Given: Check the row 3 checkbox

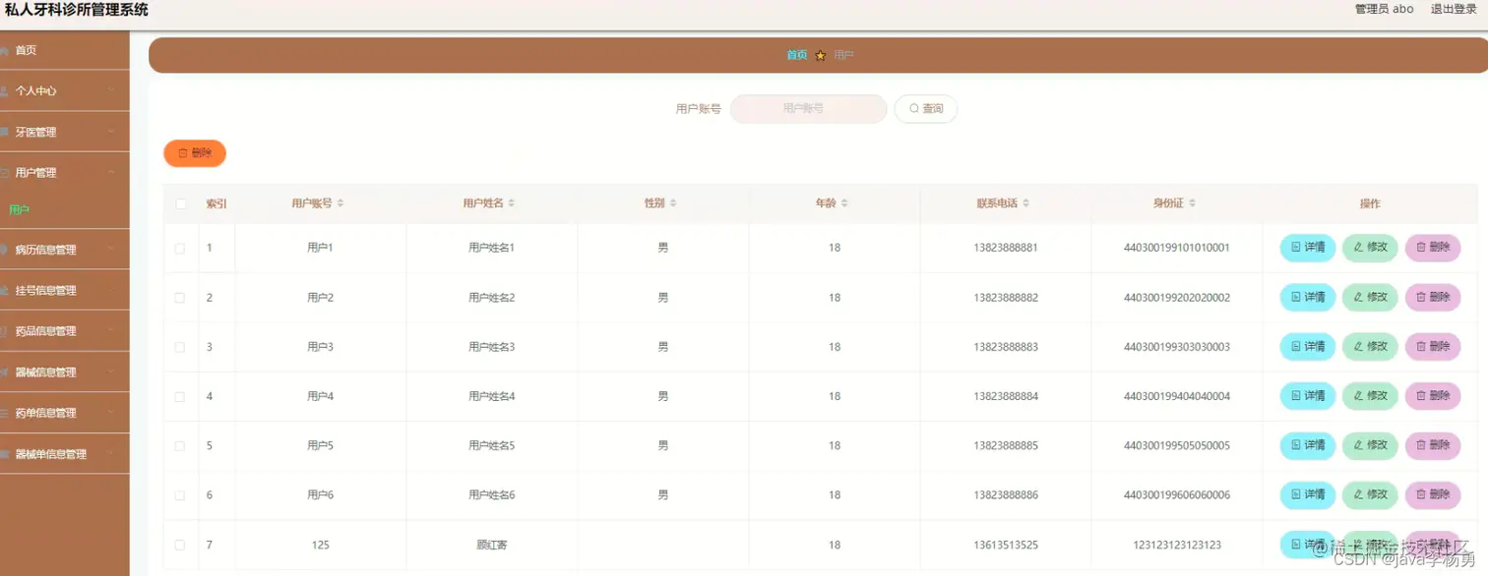Looking at the screenshot, I should point(180,347).
